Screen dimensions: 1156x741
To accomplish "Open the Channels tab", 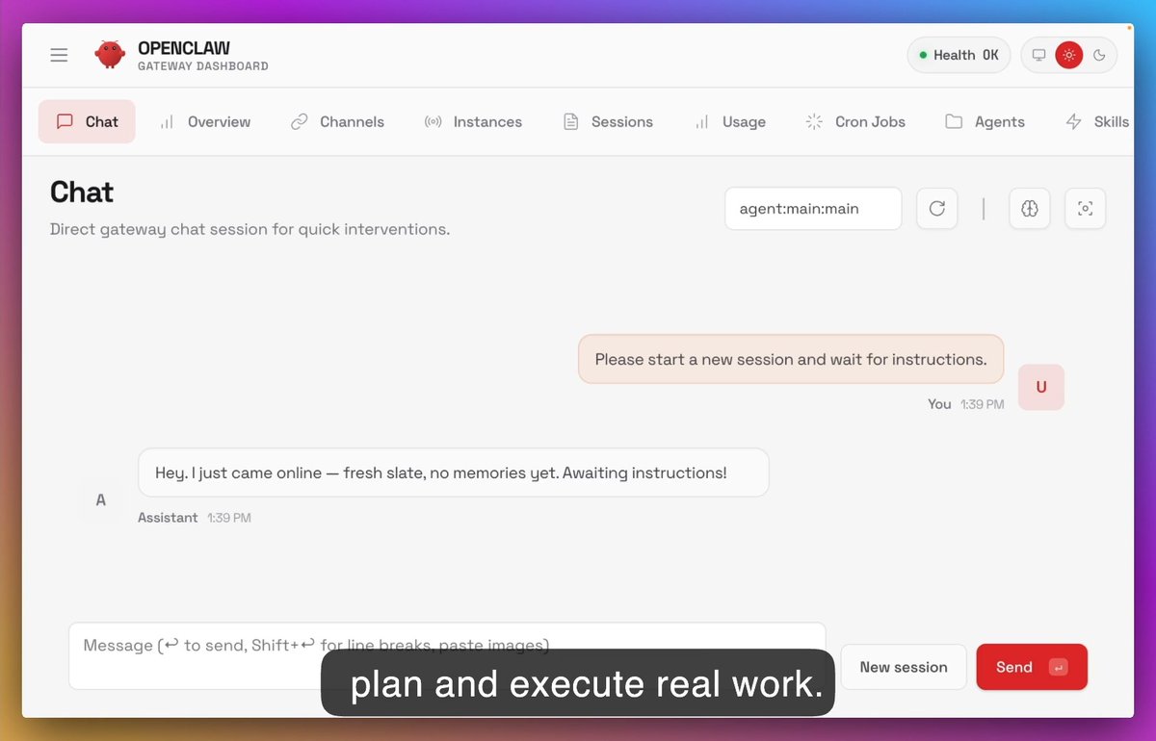I will pyautogui.click(x=338, y=121).
